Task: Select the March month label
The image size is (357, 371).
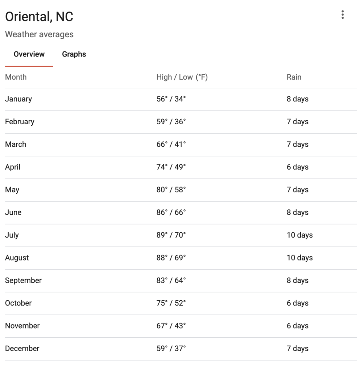Action: pyautogui.click(x=16, y=144)
